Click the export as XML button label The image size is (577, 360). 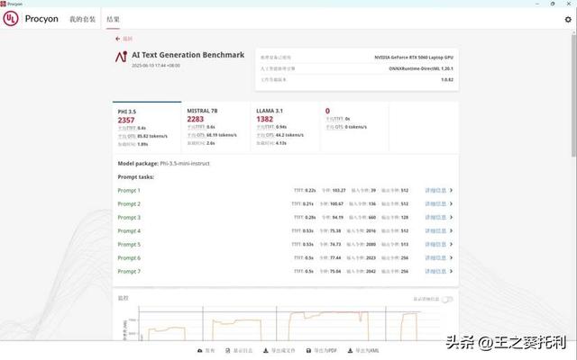coord(367,351)
